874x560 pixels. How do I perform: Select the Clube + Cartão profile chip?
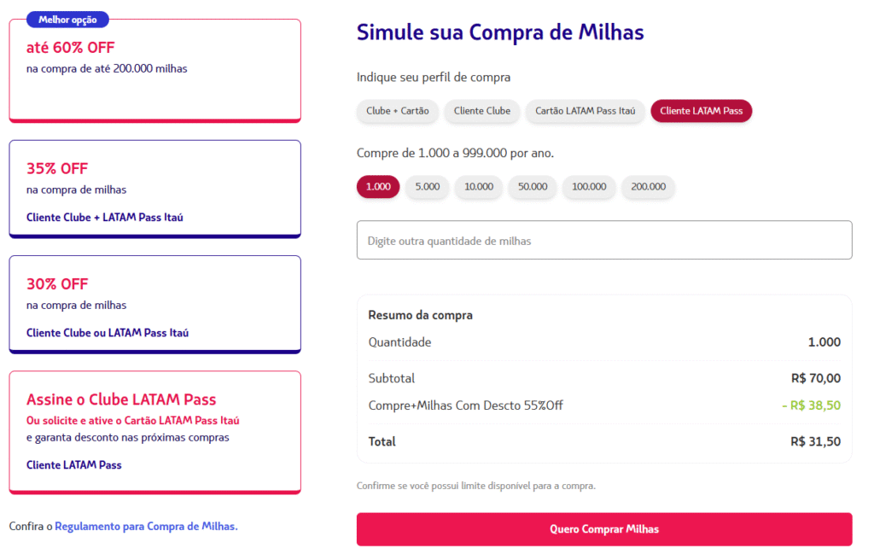[x=398, y=111]
